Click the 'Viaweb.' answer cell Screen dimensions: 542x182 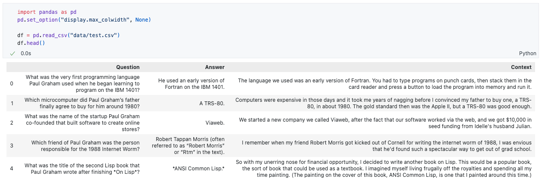click(x=214, y=122)
